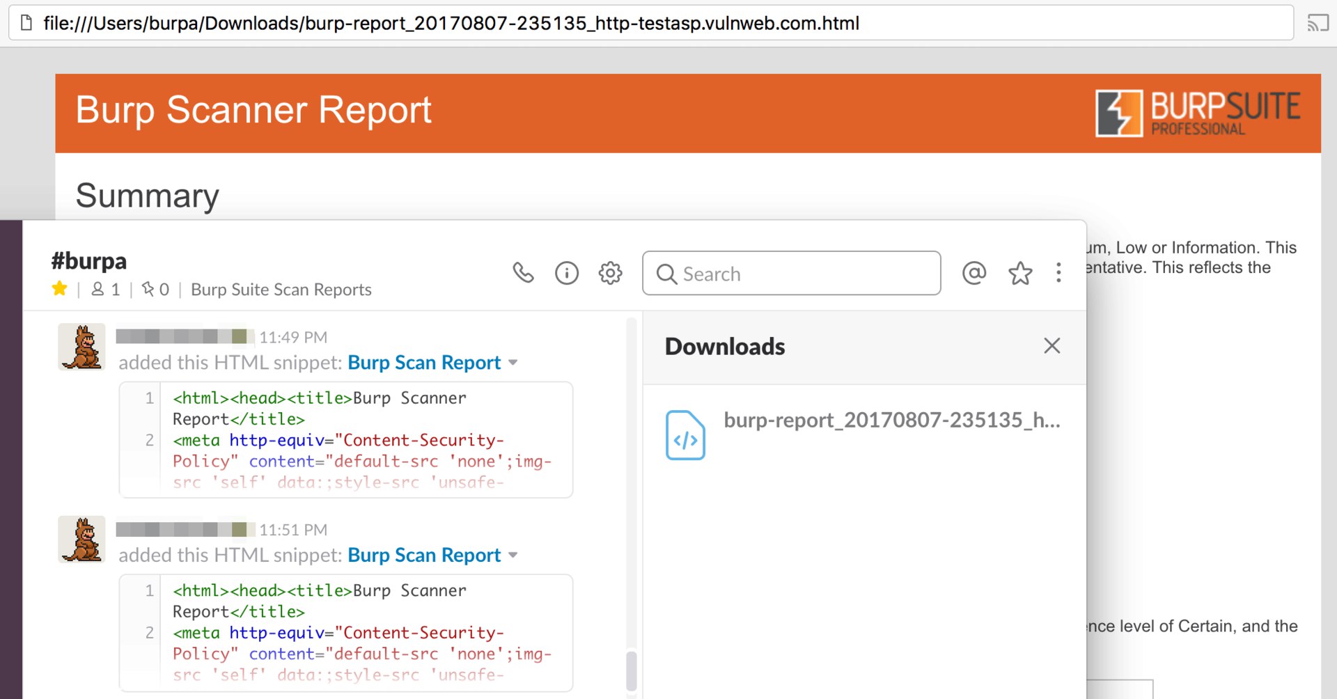
Task: Click the 11:51 PM timestamp
Action: 293,530
